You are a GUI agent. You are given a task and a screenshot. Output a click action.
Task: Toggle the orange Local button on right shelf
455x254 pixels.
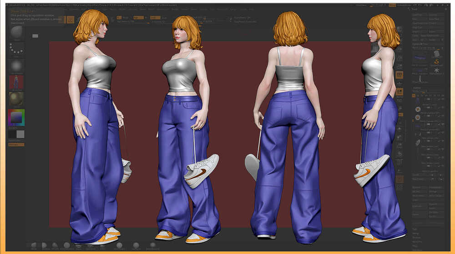(399, 92)
